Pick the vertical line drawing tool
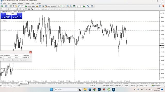165x92 pixels. 9,9
